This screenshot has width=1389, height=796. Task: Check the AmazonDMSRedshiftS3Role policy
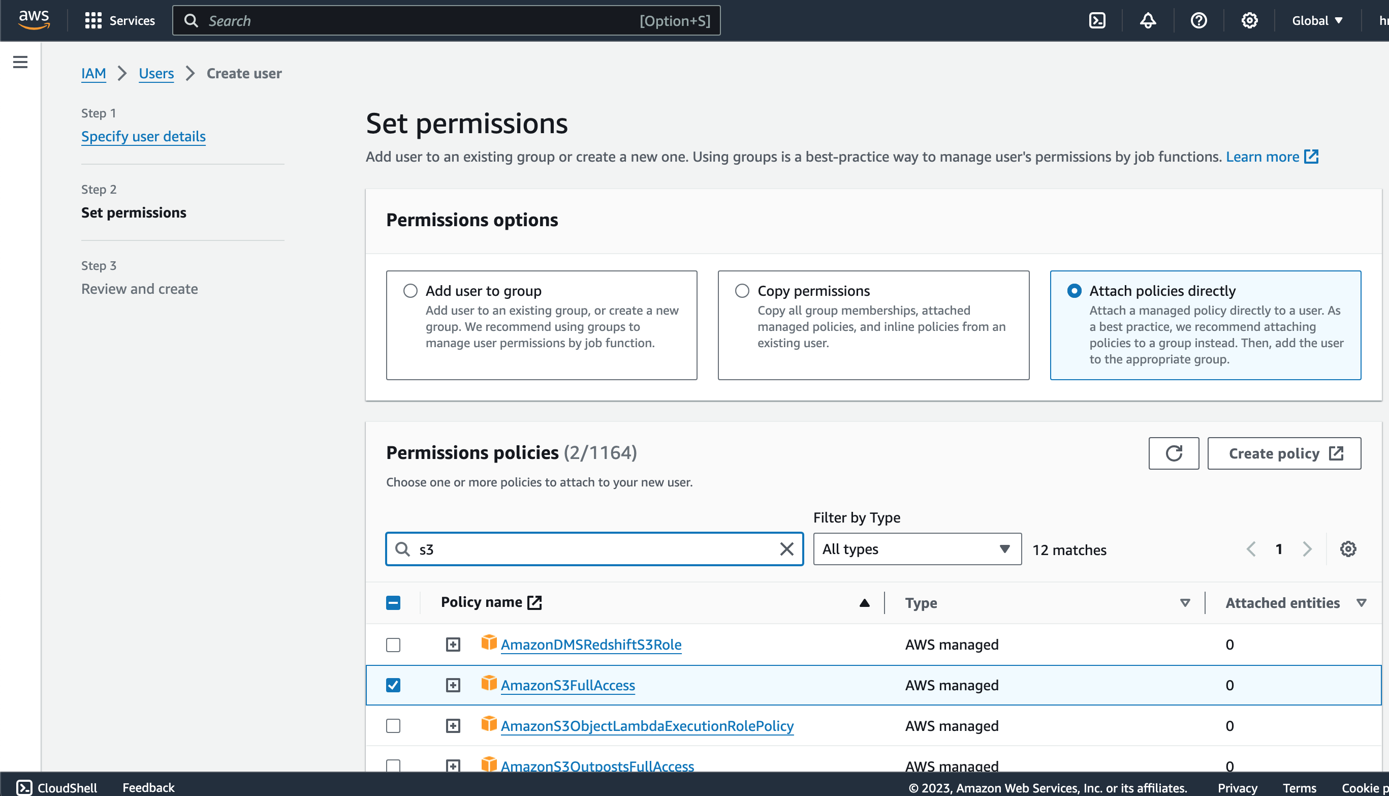click(x=393, y=645)
